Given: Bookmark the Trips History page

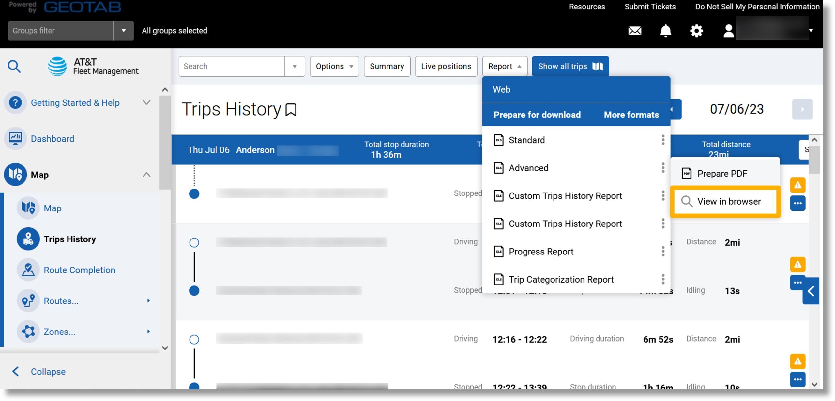Looking at the screenshot, I should (x=291, y=110).
